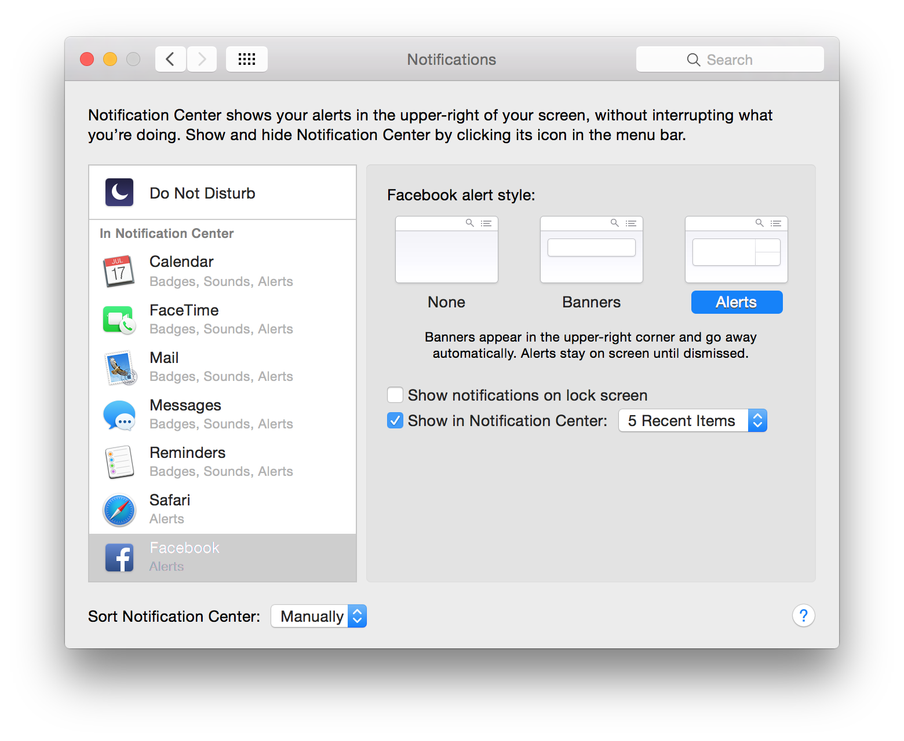Select the Calendar row label
This screenshot has width=904, height=741.
pyautogui.click(x=181, y=262)
